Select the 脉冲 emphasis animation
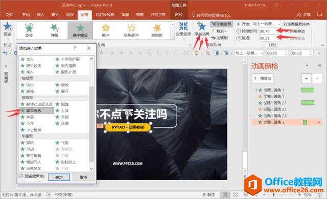 tap(106, 30)
